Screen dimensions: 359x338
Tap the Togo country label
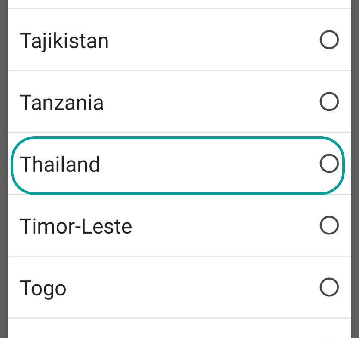tap(43, 289)
